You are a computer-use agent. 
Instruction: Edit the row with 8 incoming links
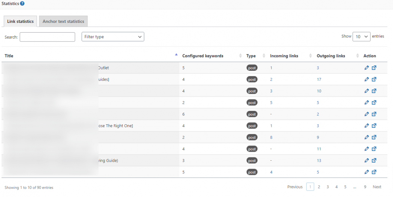367,137
